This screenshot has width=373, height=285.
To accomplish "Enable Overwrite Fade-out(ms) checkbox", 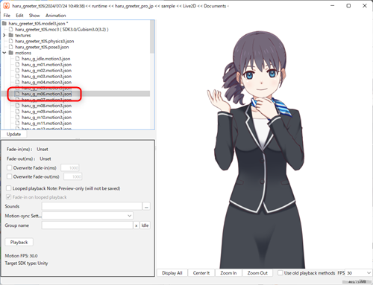I will point(9,176).
